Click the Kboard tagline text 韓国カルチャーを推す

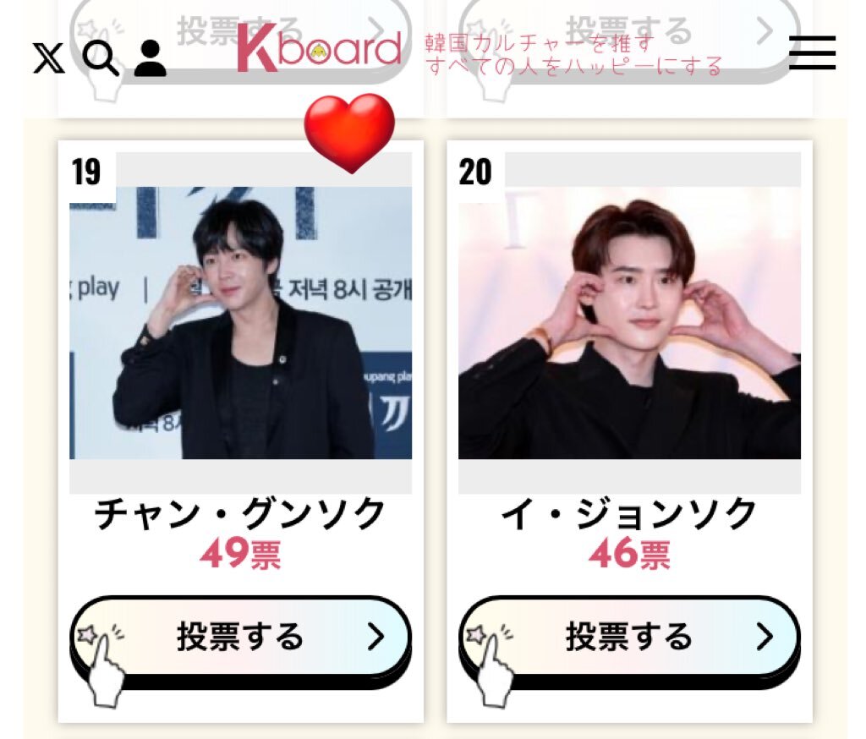click(x=540, y=43)
